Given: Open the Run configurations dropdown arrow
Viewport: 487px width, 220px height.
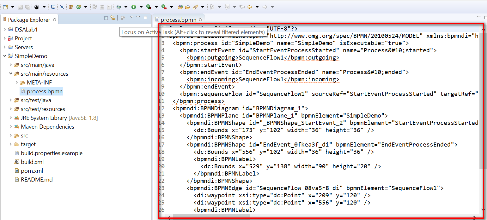Looking at the screenshot, I should 141,7.
